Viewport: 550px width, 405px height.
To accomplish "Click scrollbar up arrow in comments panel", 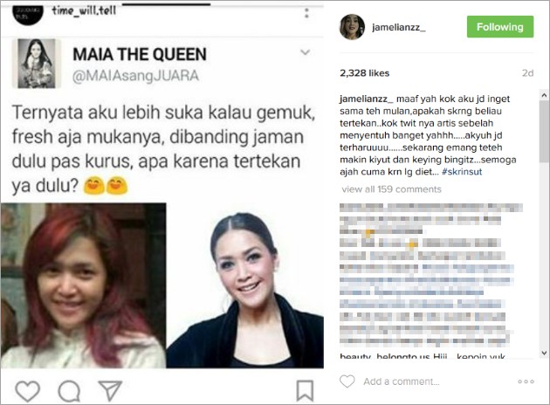I will click(x=544, y=95).
